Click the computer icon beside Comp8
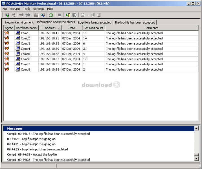Image resolution: width=202 pixels, height=169 pixels. [18, 70]
